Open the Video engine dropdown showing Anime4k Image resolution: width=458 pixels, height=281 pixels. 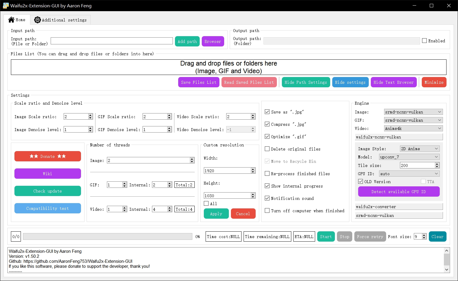413,128
